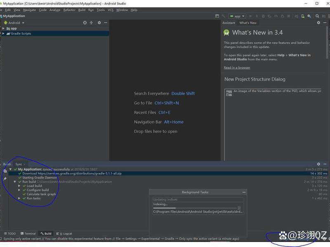Screen dimensions: 330x247
Task: Click the MyApplication breadcrumb in navigation bar
Action: coord(13,16)
